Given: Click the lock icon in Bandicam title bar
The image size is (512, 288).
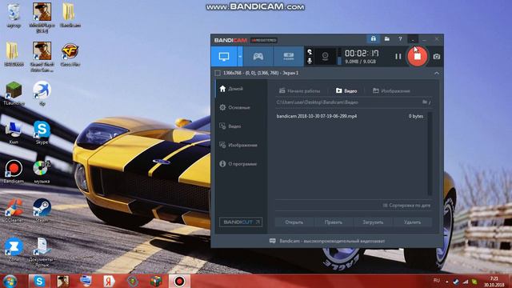Looking at the screenshot, I should pyautogui.click(x=374, y=39).
